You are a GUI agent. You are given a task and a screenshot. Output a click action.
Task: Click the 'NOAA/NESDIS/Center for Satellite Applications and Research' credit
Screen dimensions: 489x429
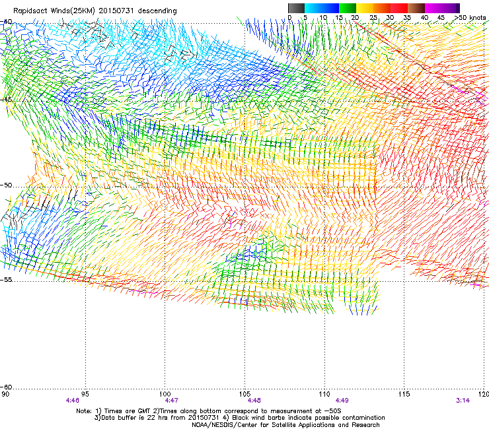285,425
